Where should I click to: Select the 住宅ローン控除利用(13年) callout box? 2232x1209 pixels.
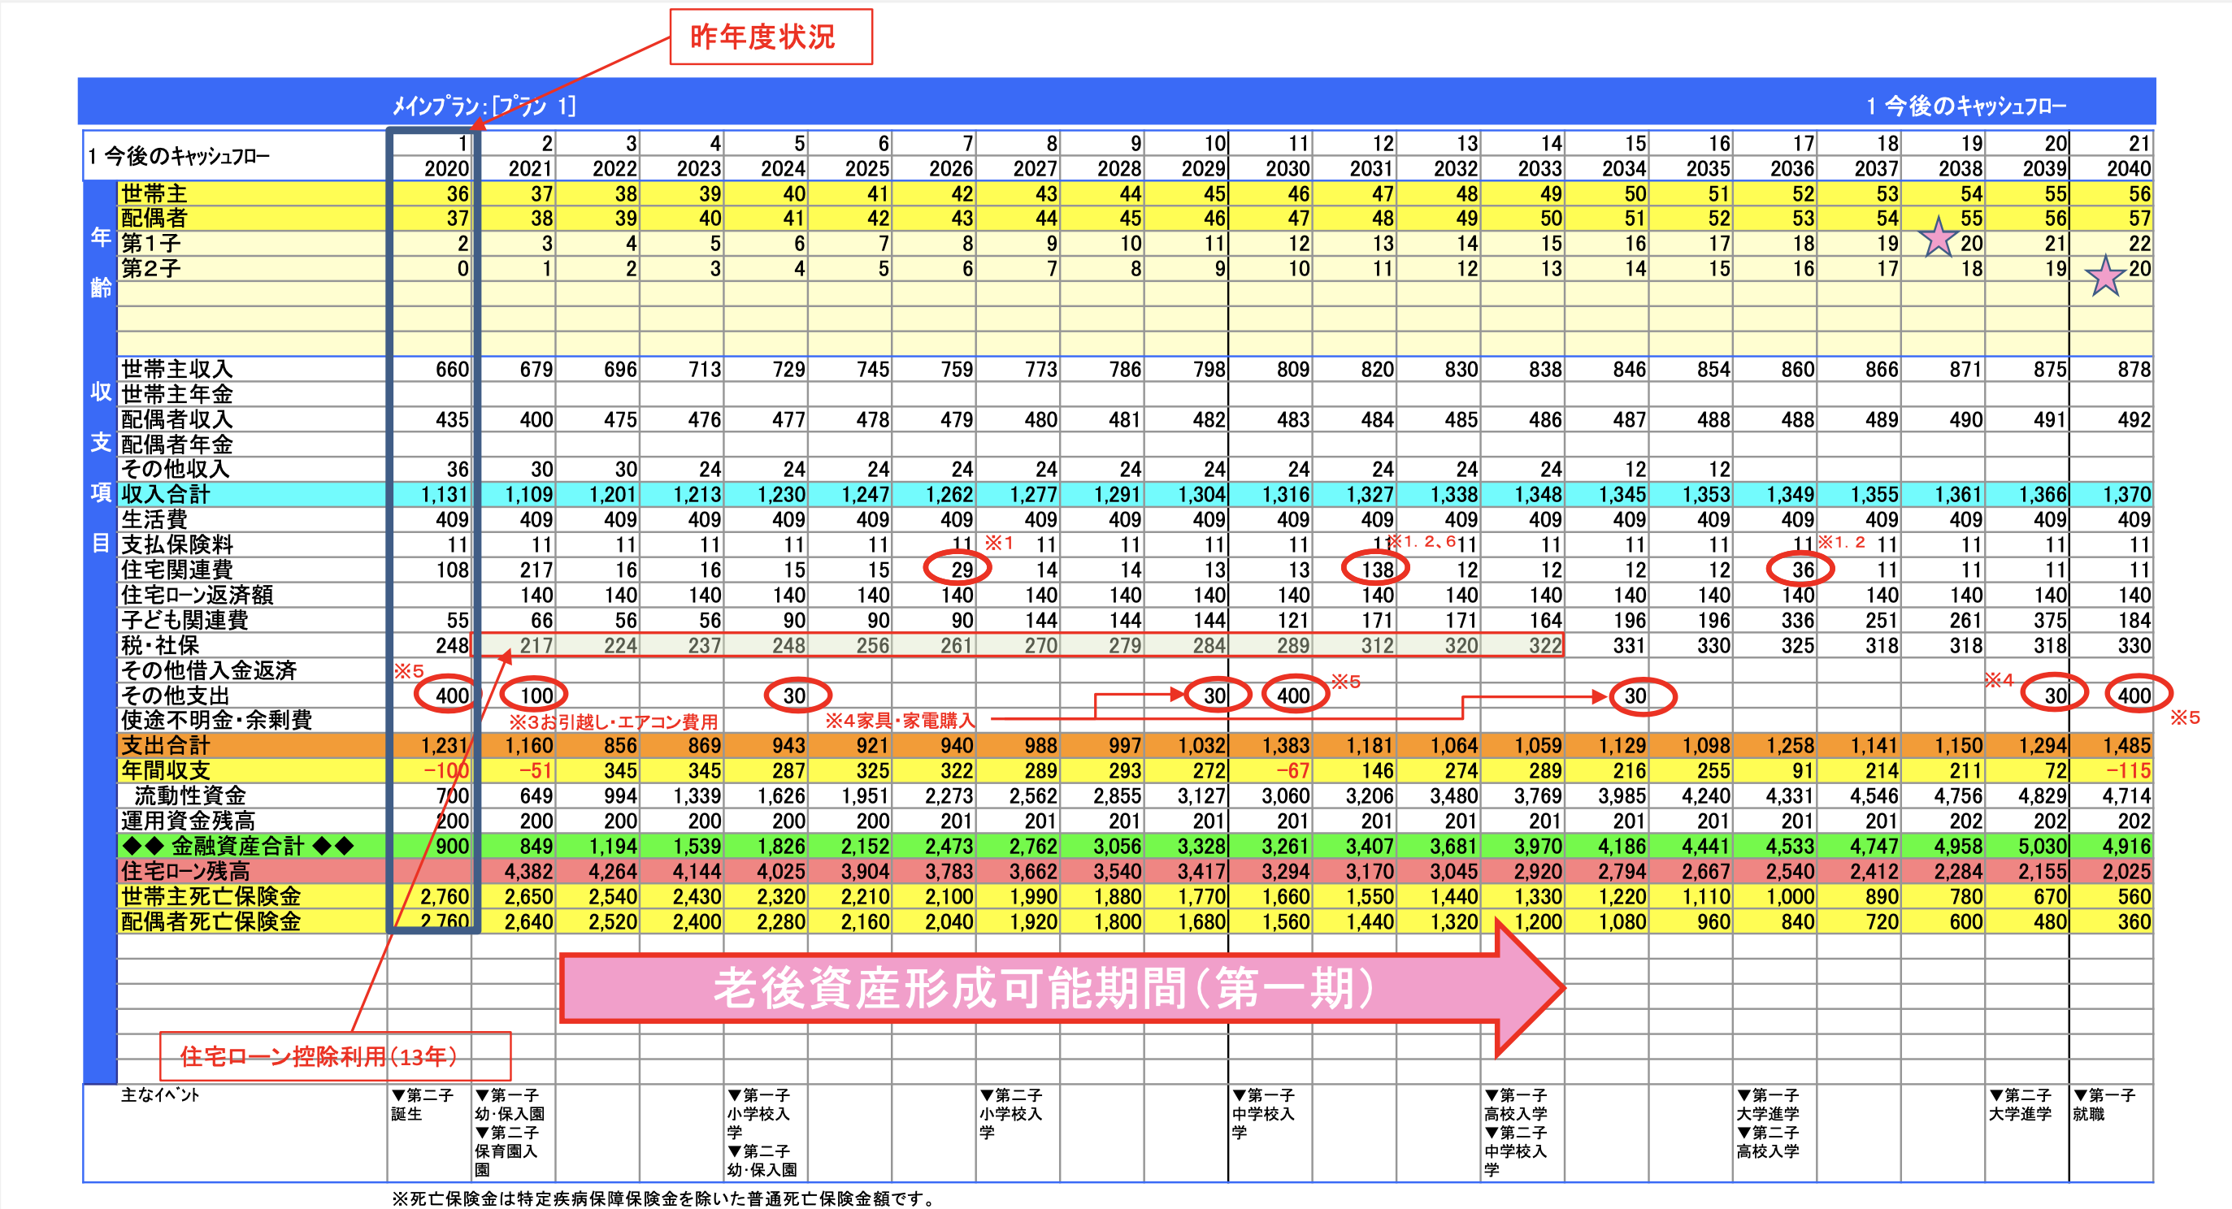336,1055
